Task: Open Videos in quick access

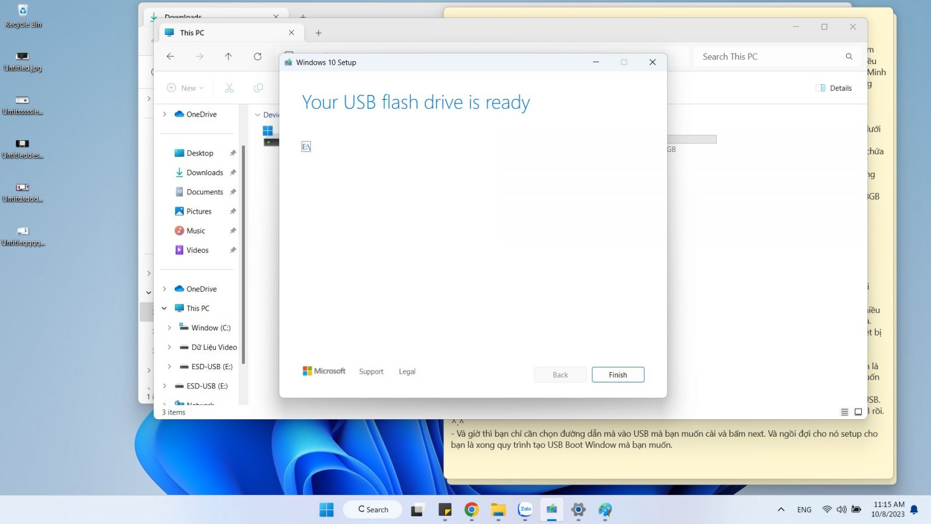Action: pos(191,250)
